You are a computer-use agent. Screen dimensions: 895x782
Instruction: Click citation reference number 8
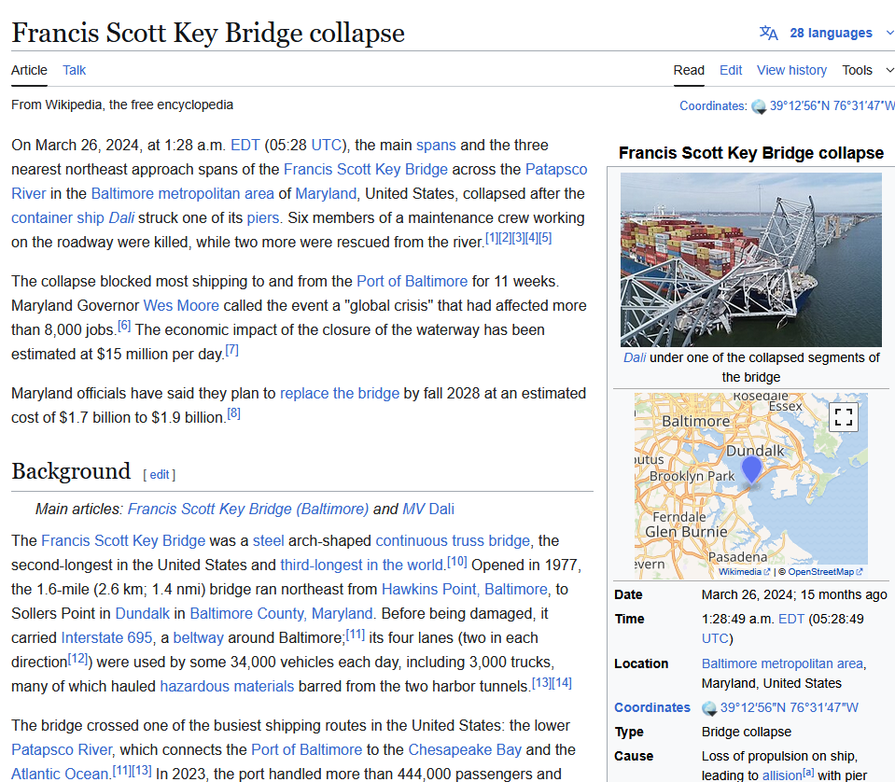[x=233, y=413]
